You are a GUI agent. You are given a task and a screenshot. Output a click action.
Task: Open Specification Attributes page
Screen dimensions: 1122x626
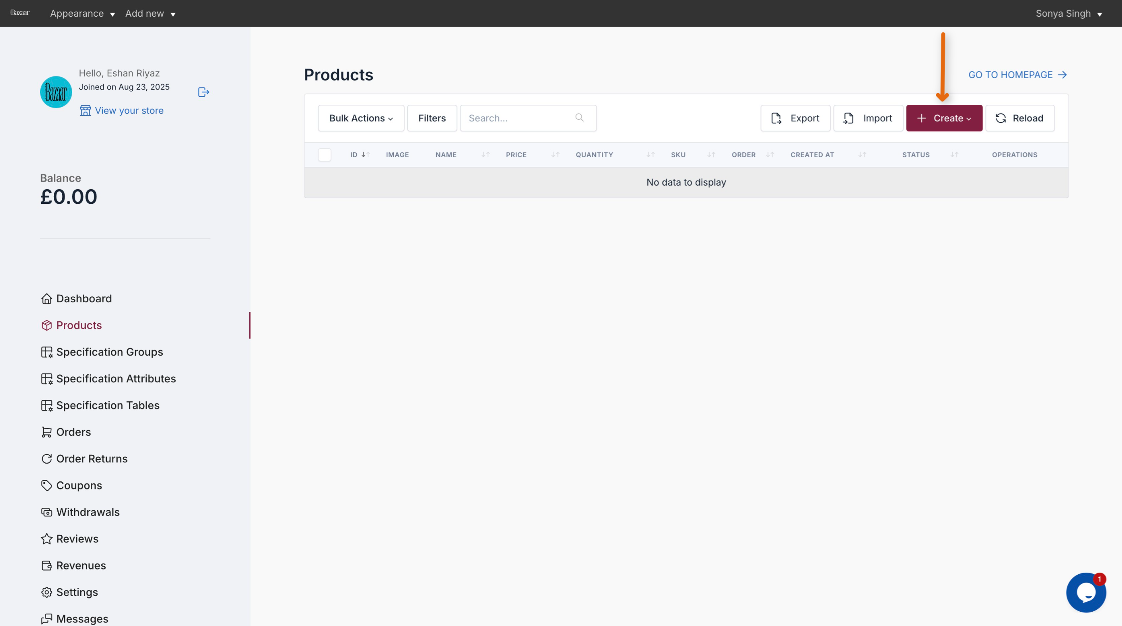[x=108, y=378]
